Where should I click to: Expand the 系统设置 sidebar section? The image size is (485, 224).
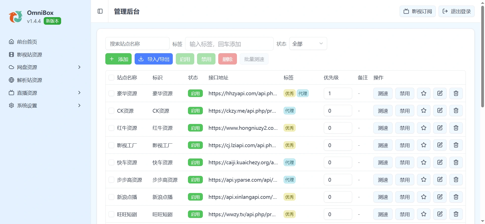[45, 106]
